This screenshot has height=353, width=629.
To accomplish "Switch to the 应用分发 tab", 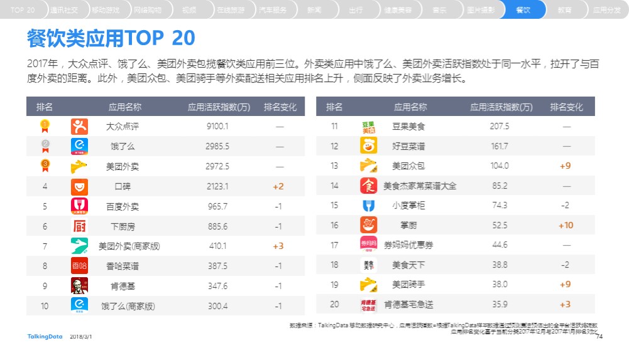I will pos(606,10).
